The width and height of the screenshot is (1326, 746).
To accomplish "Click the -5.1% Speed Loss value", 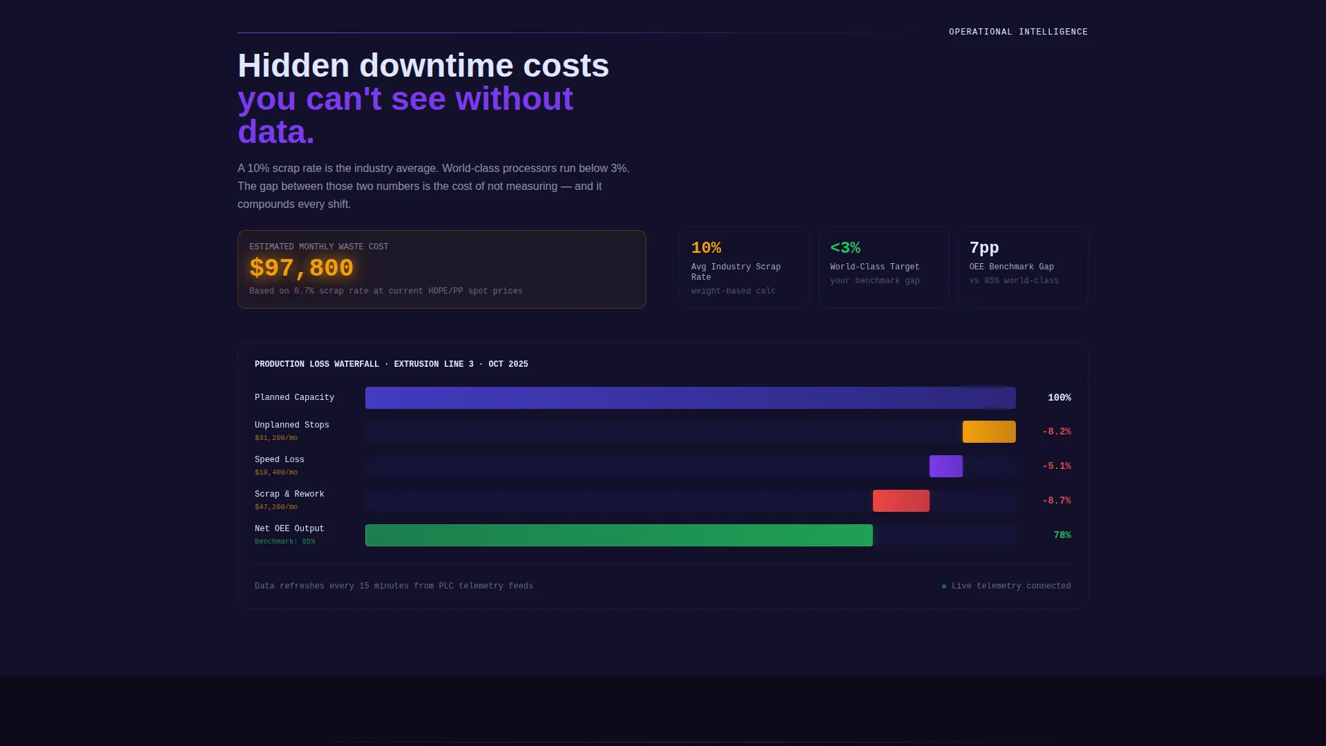I will click(1057, 466).
